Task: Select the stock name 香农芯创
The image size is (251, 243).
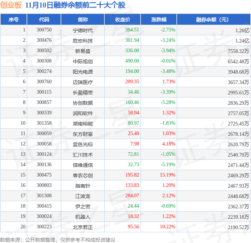Action: click(83, 175)
